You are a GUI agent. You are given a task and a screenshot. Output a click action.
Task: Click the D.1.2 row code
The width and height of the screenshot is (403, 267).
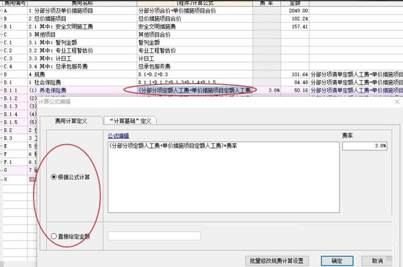pyautogui.click(x=11, y=99)
